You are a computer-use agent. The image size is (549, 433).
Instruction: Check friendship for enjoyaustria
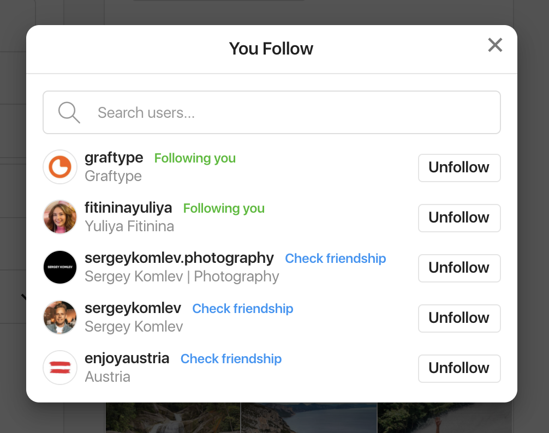231,359
